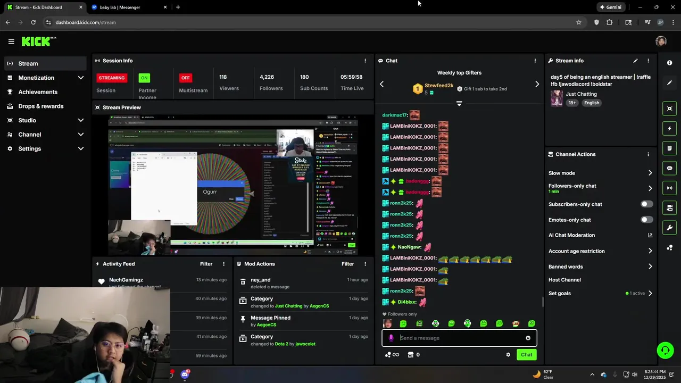Toggle Emotes-only chat switch
This screenshot has width=681, height=383.
coord(646,220)
